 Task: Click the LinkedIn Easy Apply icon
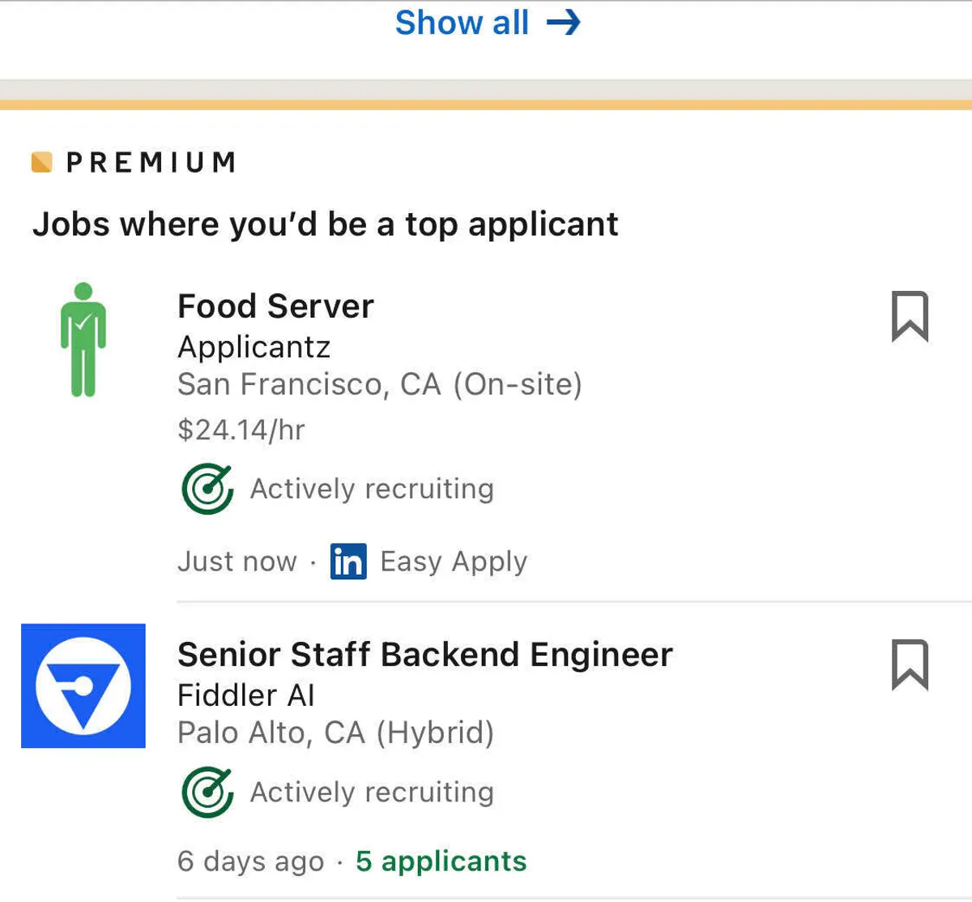[348, 562]
